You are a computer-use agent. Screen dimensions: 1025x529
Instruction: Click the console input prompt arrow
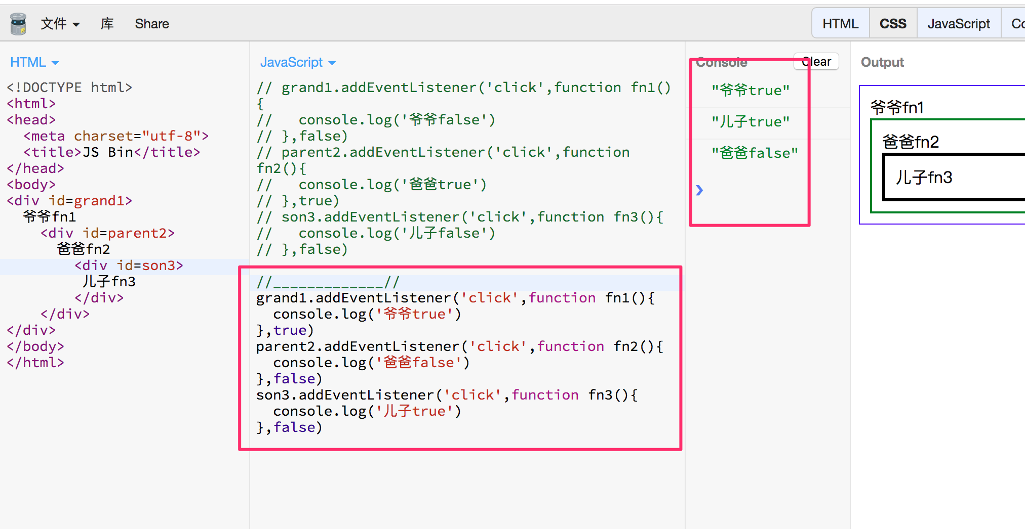[699, 190]
